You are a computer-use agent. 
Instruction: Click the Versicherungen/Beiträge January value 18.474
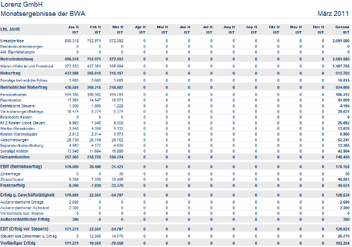pyautogui.click(x=73, y=111)
